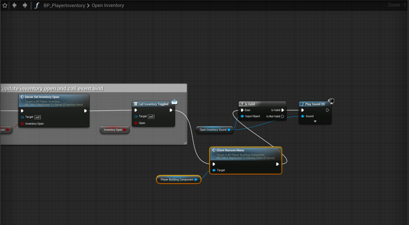Click the Client Remove Menu node title icon
Screen dimensions: 409x225
214,150
